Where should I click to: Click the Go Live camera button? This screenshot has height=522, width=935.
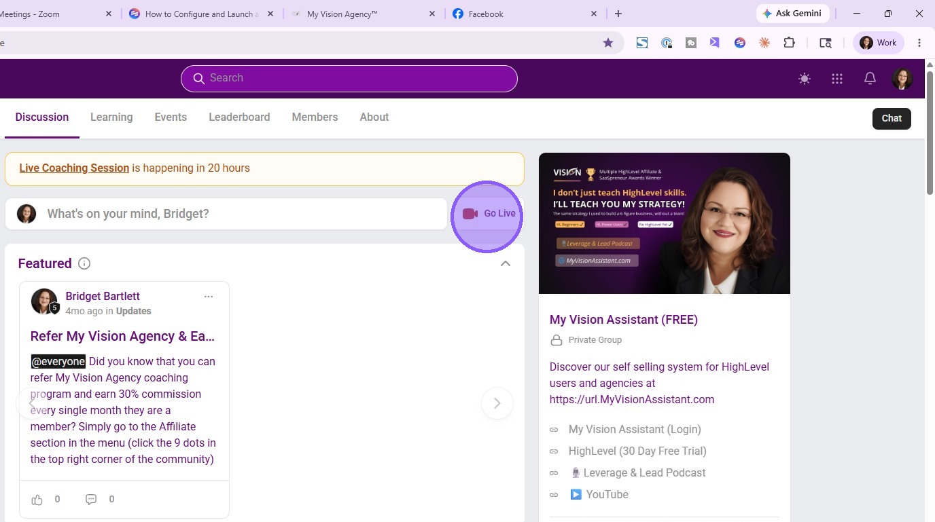coord(489,214)
